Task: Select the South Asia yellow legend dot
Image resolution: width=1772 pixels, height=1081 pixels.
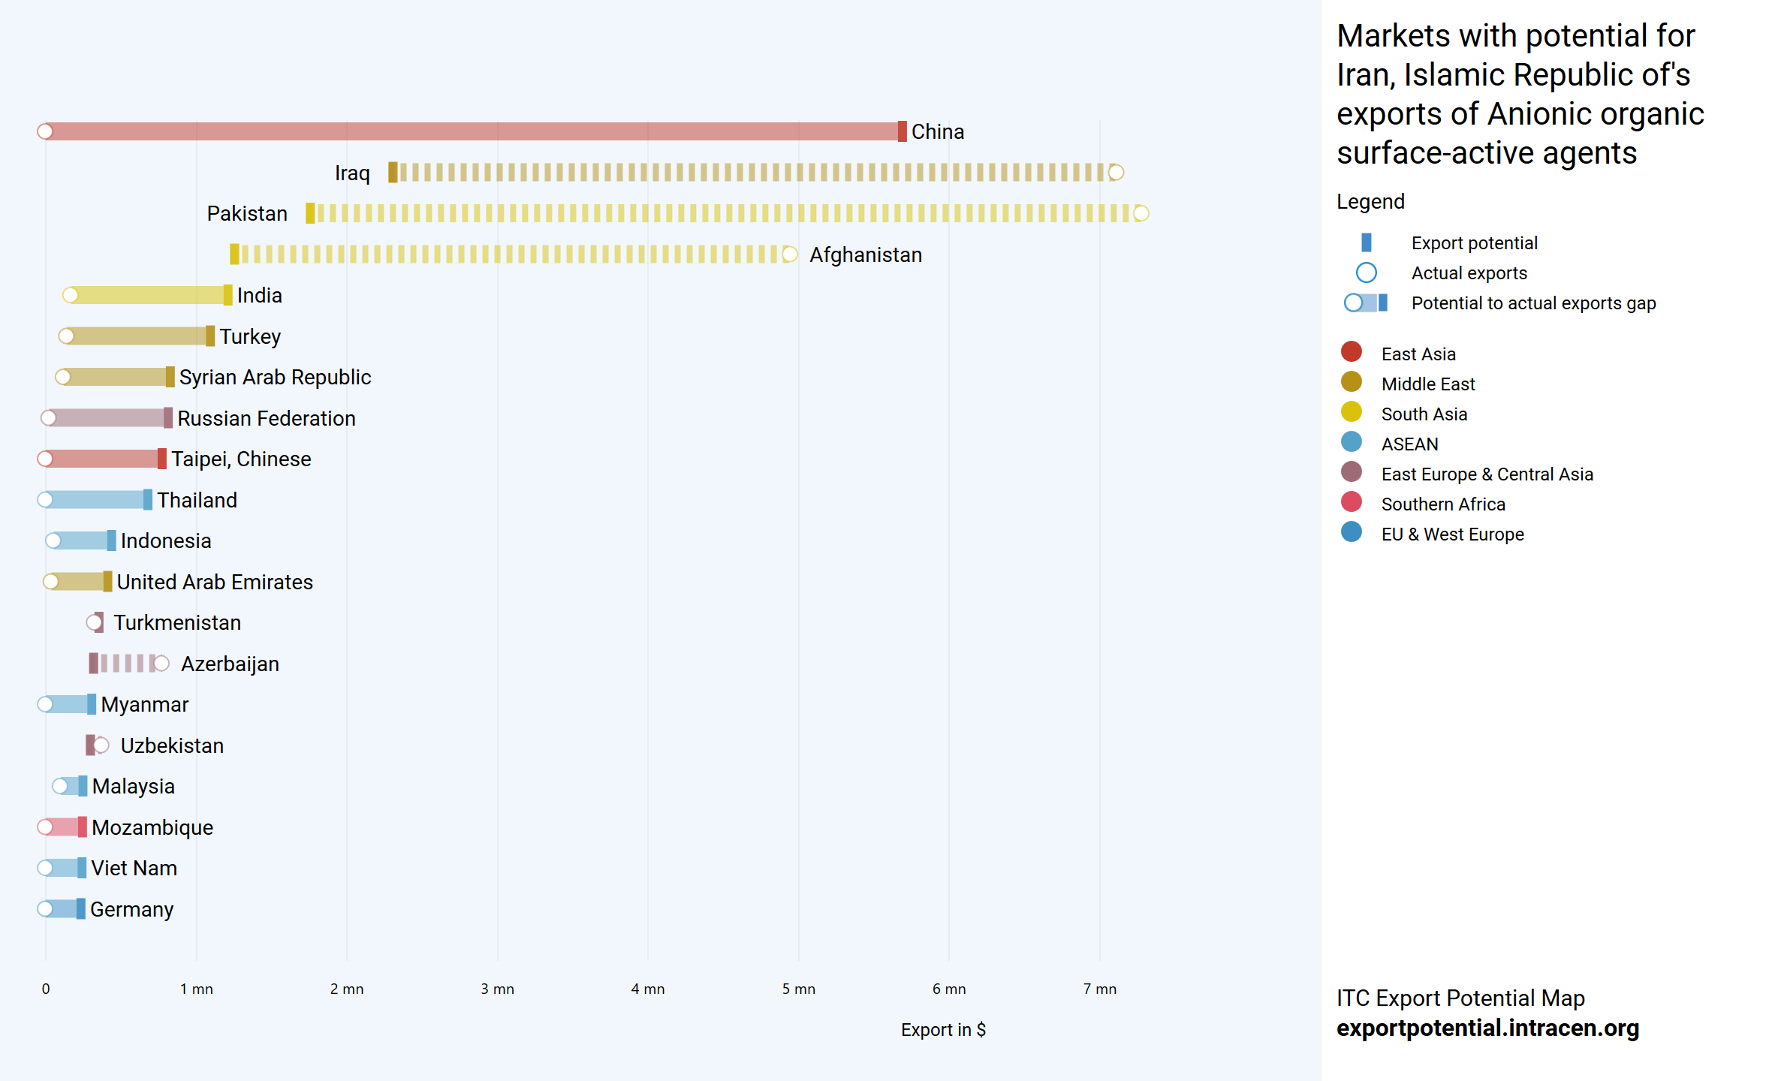Action: [x=1351, y=412]
